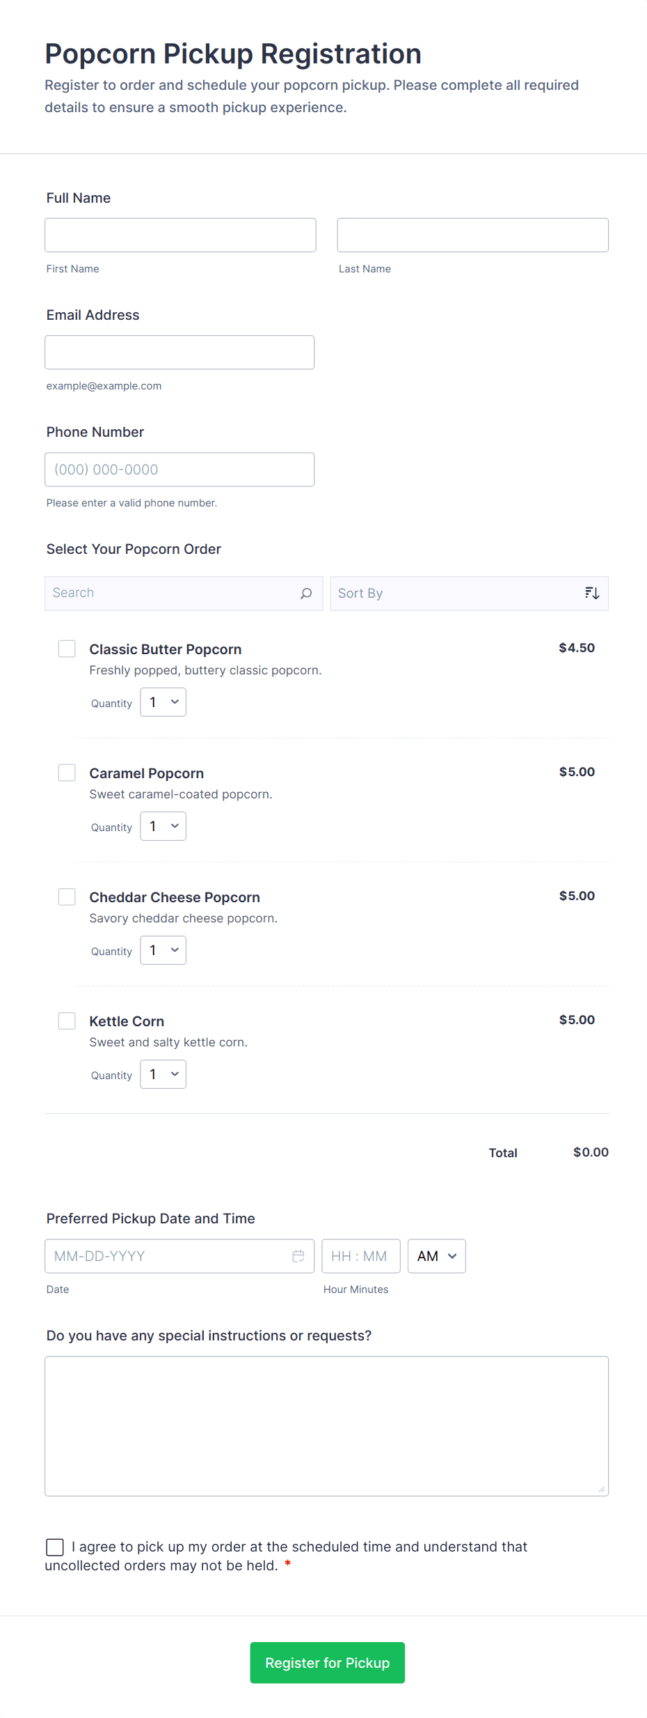Select the Caramel Popcorn checkbox
This screenshot has height=1718, width=647.
click(x=67, y=773)
